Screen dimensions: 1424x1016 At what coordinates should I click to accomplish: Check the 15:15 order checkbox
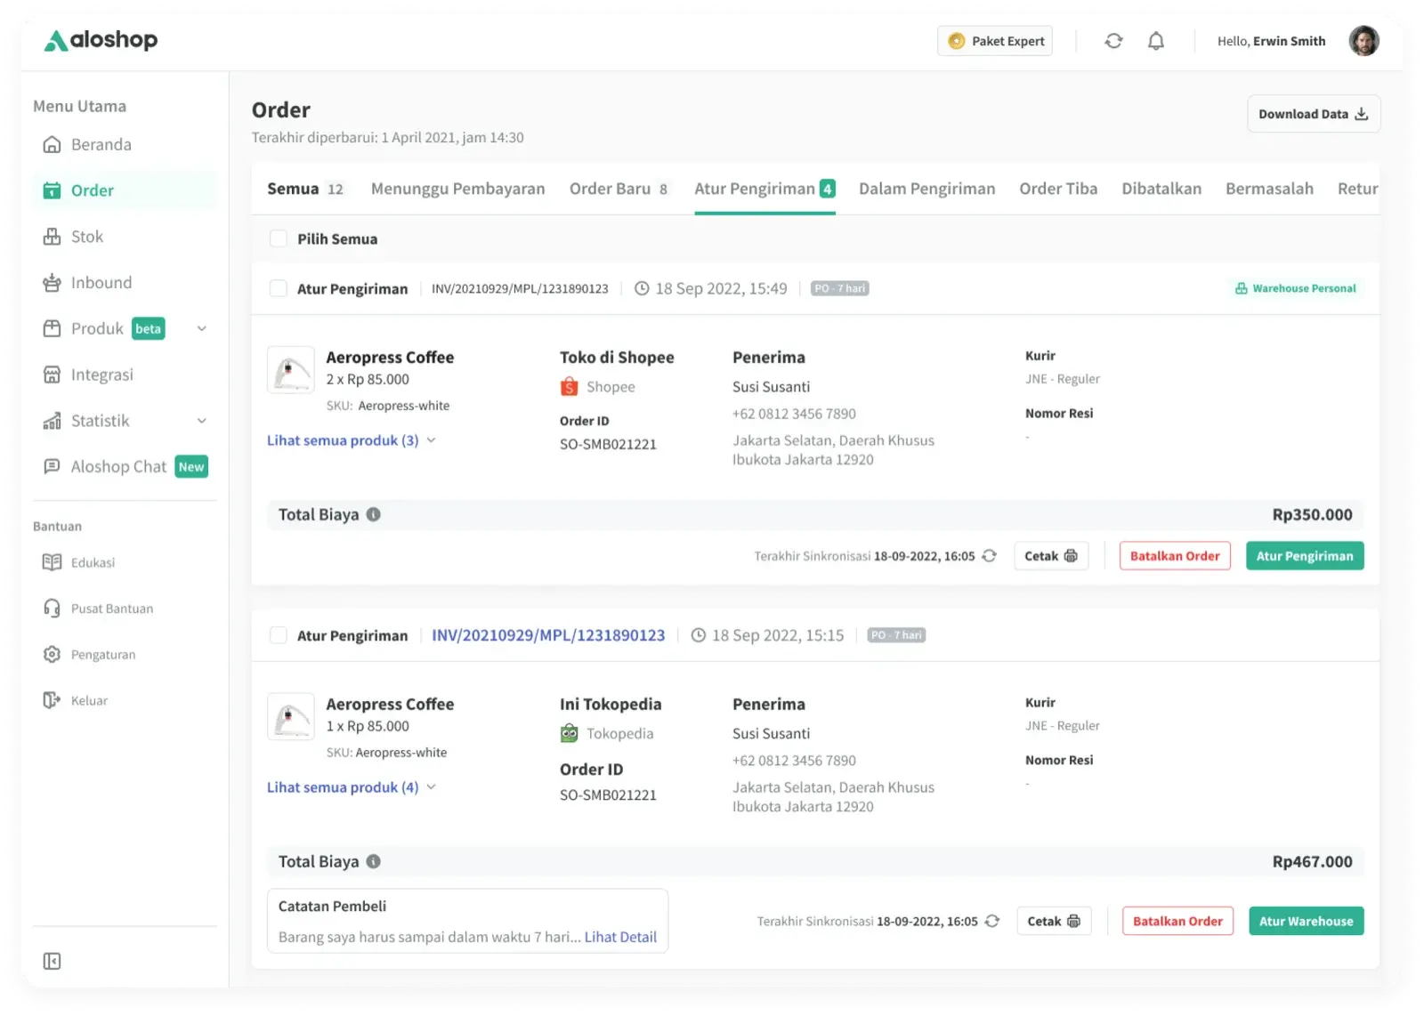(x=279, y=635)
